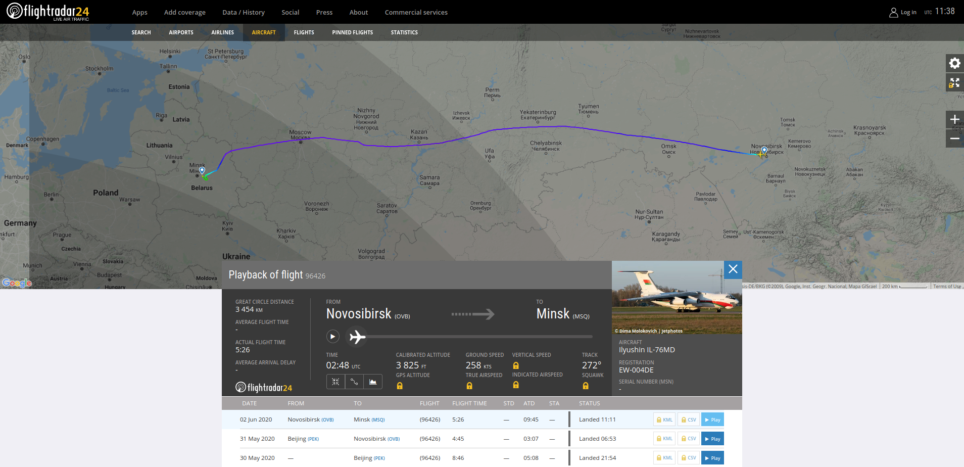The image size is (964, 467).
Task: Open the Data / History menu
Action: coord(244,12)
